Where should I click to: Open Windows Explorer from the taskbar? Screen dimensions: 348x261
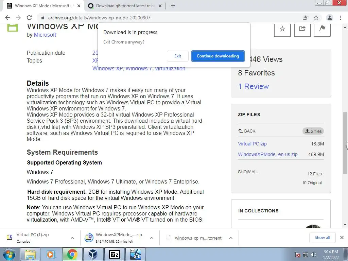coord(30,254)
